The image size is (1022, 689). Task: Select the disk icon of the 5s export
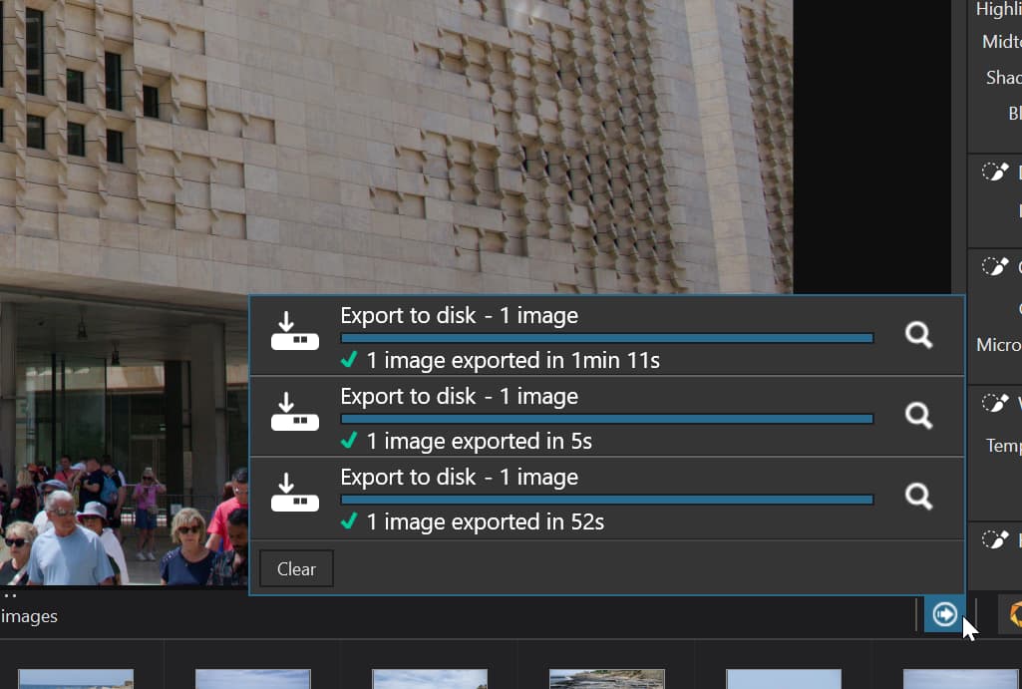pos(295,413)
